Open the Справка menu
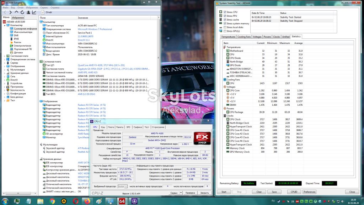The width and height of the screenshot is (364, 205). click(x=55, y=8)
